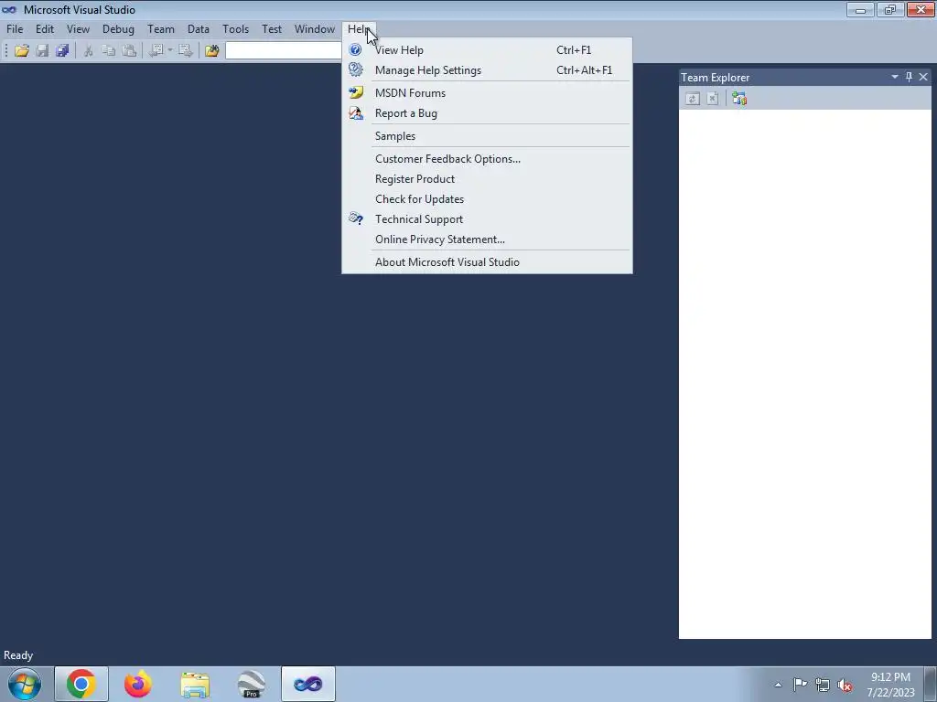937x702 pixels.
Task: Open the Window menu
Action: (x=315, y=28)
